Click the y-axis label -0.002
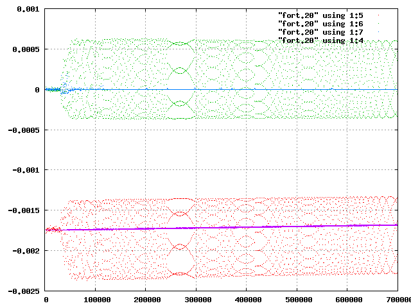The width and height of the screenshot is (411, 308). [x=26, y=251]
